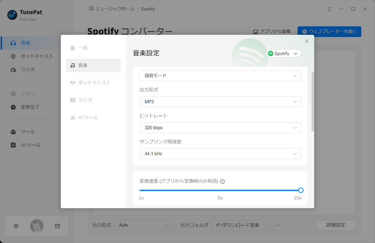The width and height of the screenshot is (375, 243).
Task: Click the browse folder ellipsis button
Action: tap(278, 225)
